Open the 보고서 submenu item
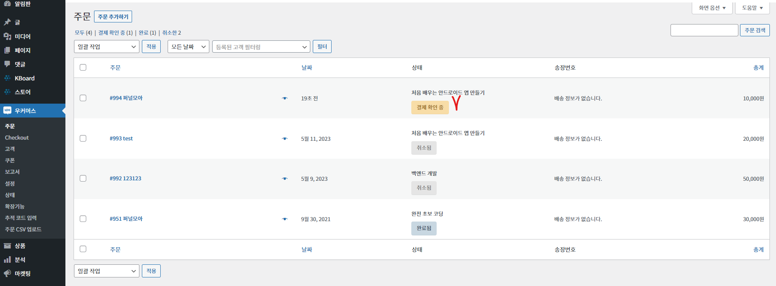 pyautogui.click(x=12, y=172)
